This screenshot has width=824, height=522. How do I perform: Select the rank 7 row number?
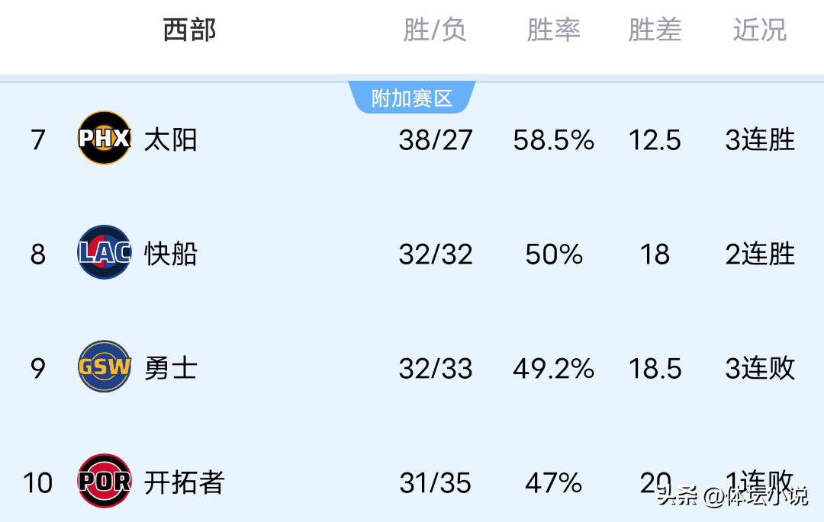pyautogui.click(x=38, y=140)
